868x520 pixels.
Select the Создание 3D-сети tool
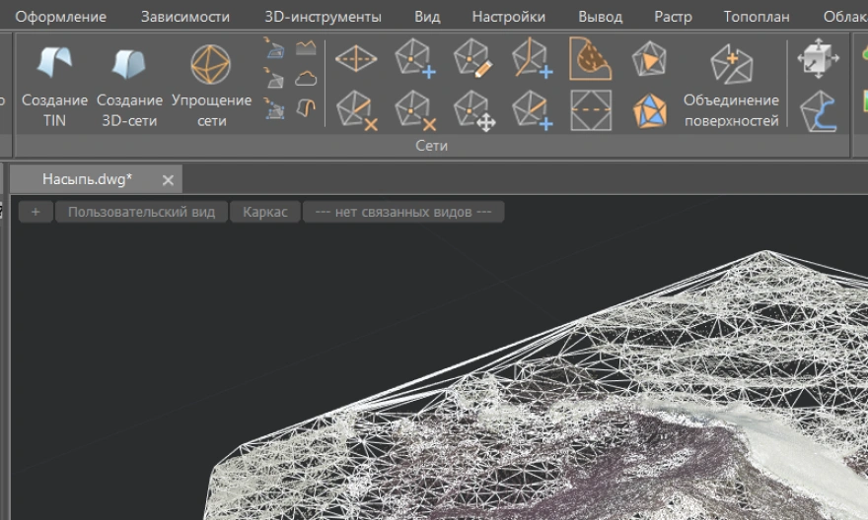(x=129, y=85)
